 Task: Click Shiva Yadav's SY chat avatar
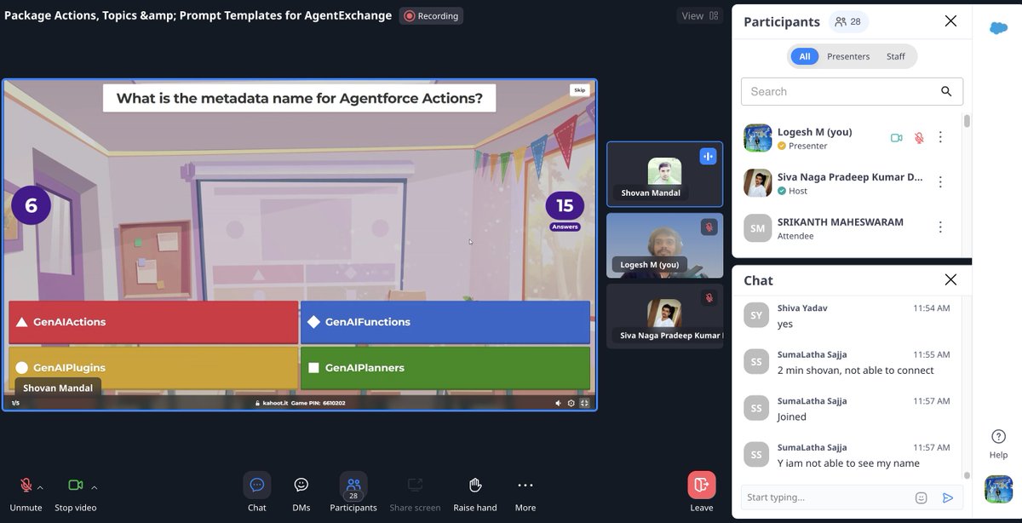coord(756,315)
